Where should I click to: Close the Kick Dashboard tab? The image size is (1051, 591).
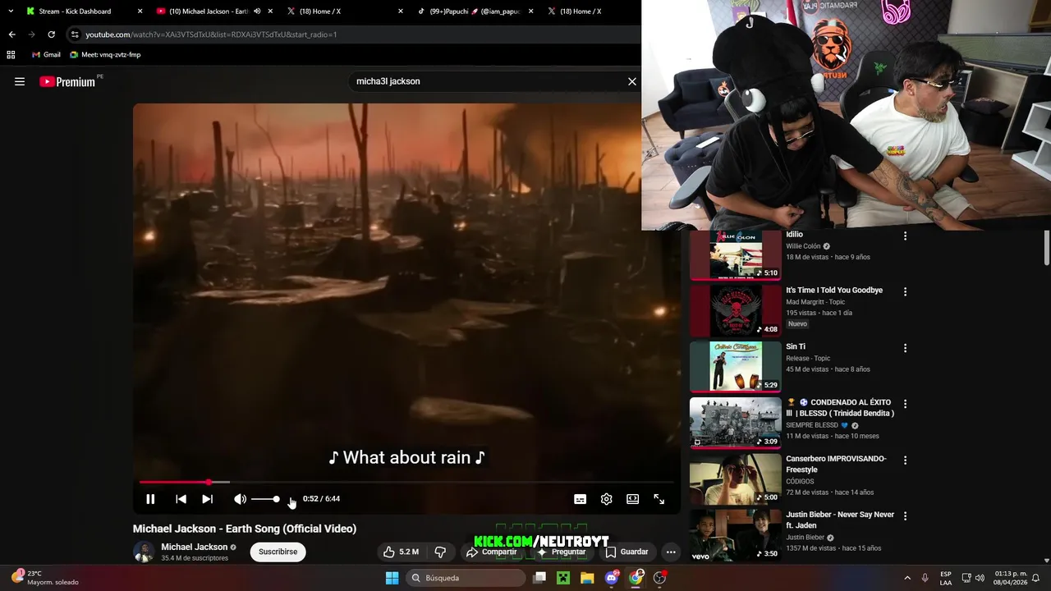click(140, 11)
